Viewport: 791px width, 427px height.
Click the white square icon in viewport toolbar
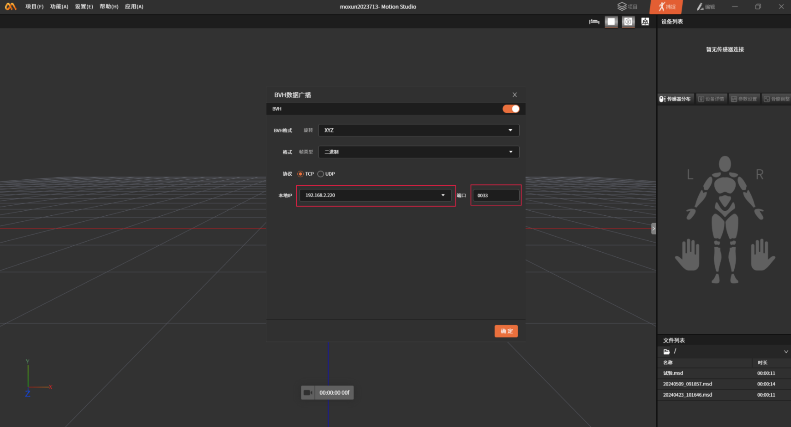coord(611,22)
